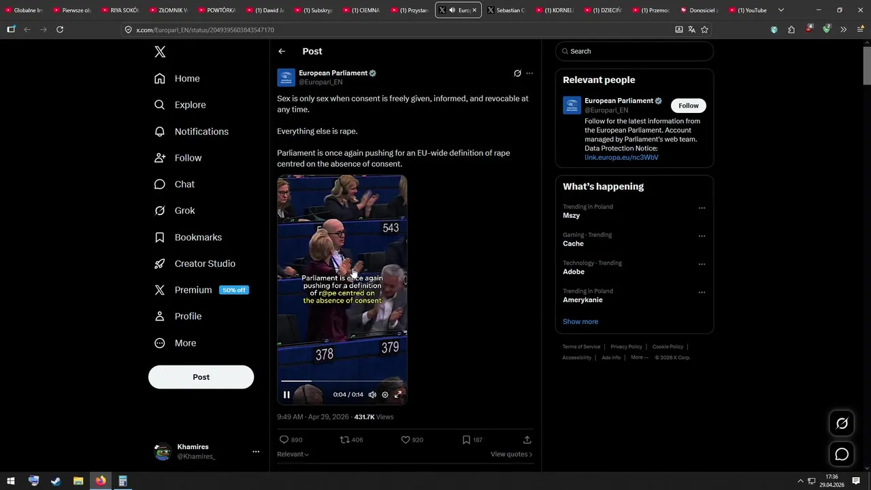This screenshot has height=490, width=871.
Task: Open link.europa.eu/nc3WbV link
Action: pyautogui.click(x=621, y=157)
